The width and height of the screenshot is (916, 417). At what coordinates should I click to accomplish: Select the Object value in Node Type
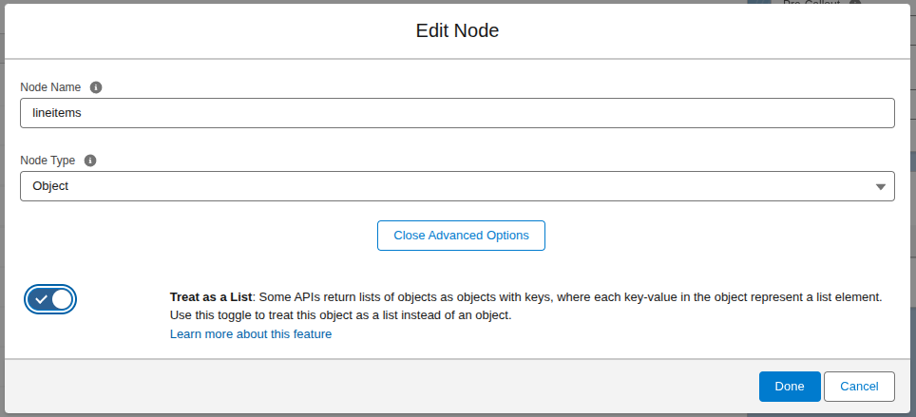pyautogui.click(x=51, y=186)
